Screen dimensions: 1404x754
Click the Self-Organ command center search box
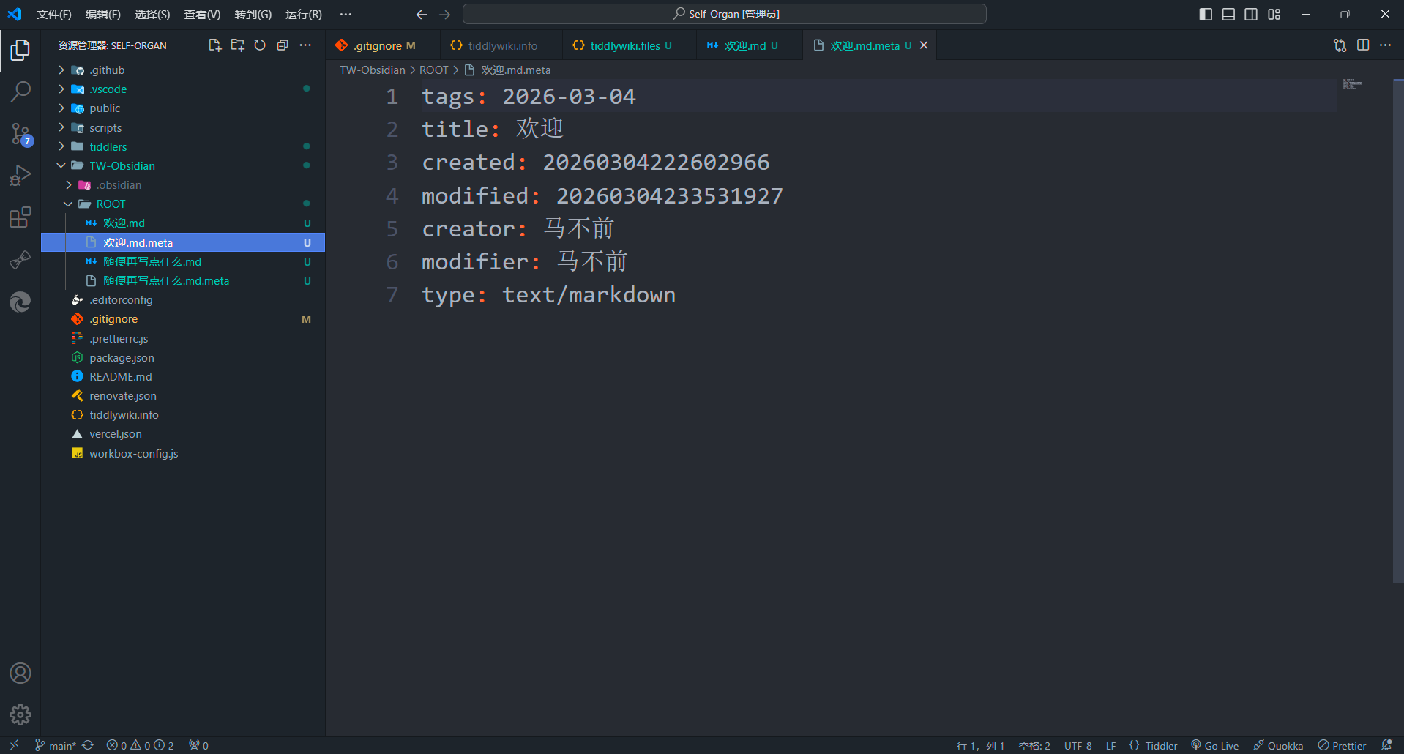[725, 14]
